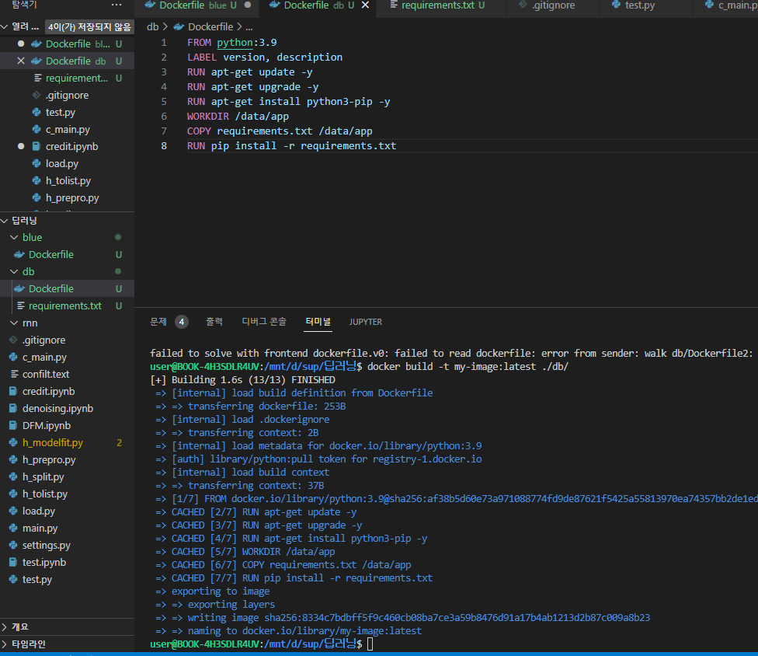Click h_split.py Python file icon
This screenshot has height=656, width=758.
13,477
